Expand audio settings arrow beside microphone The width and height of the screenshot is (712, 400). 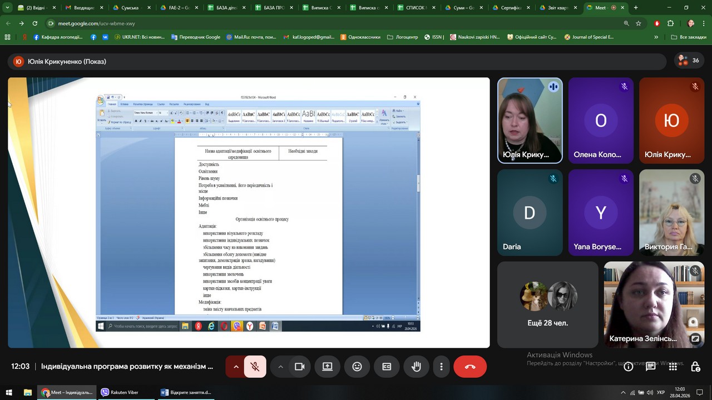point(236,367)
